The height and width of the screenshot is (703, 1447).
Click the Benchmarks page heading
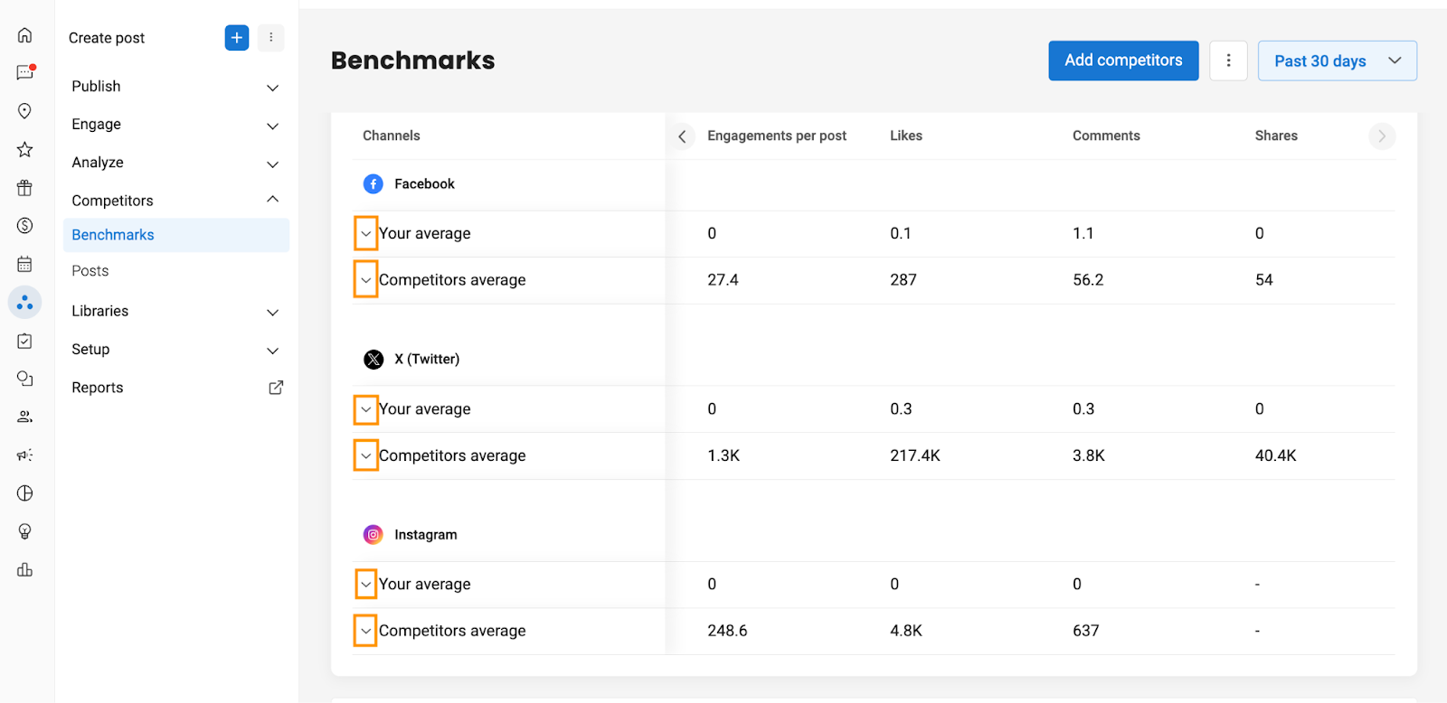(x=413, y=61)
